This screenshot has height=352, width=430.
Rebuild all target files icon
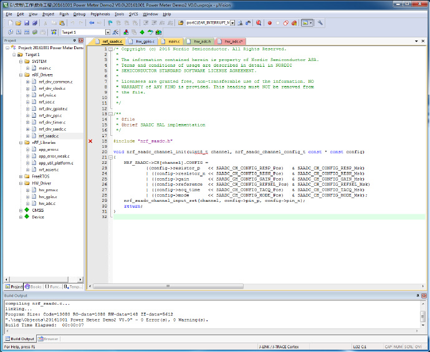tap(27, 32)
